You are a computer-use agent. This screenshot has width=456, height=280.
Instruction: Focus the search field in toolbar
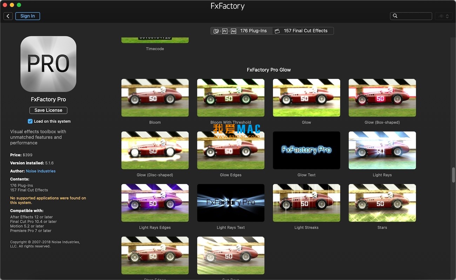click(x=411, y=16)
